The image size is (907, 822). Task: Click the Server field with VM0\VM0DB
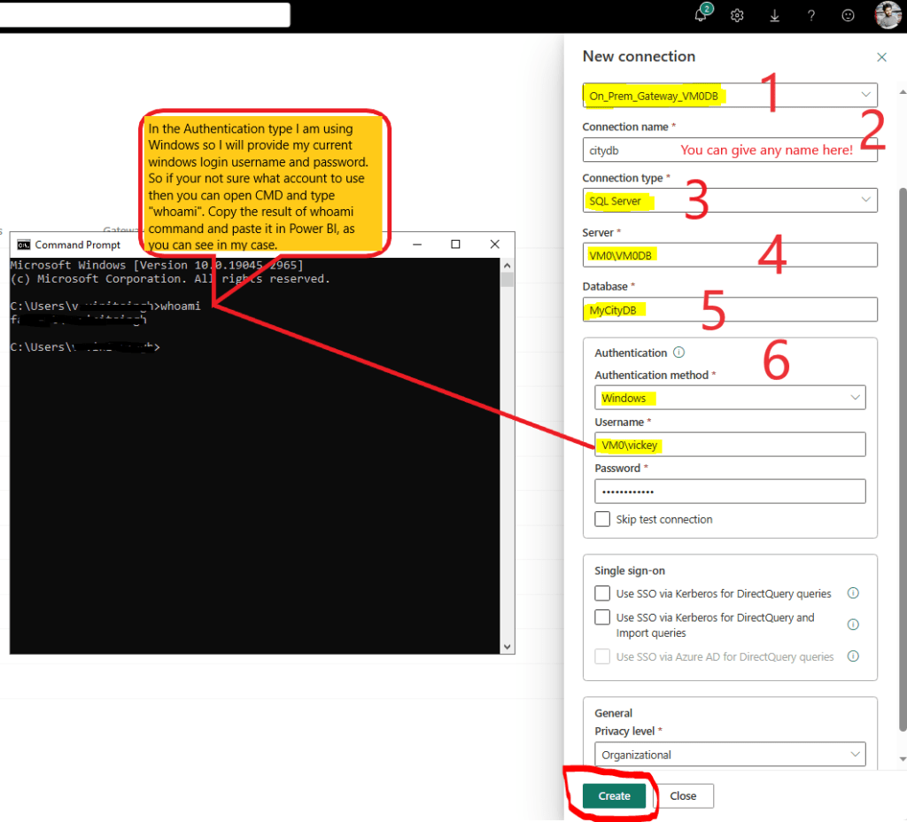tap(730, 255)
